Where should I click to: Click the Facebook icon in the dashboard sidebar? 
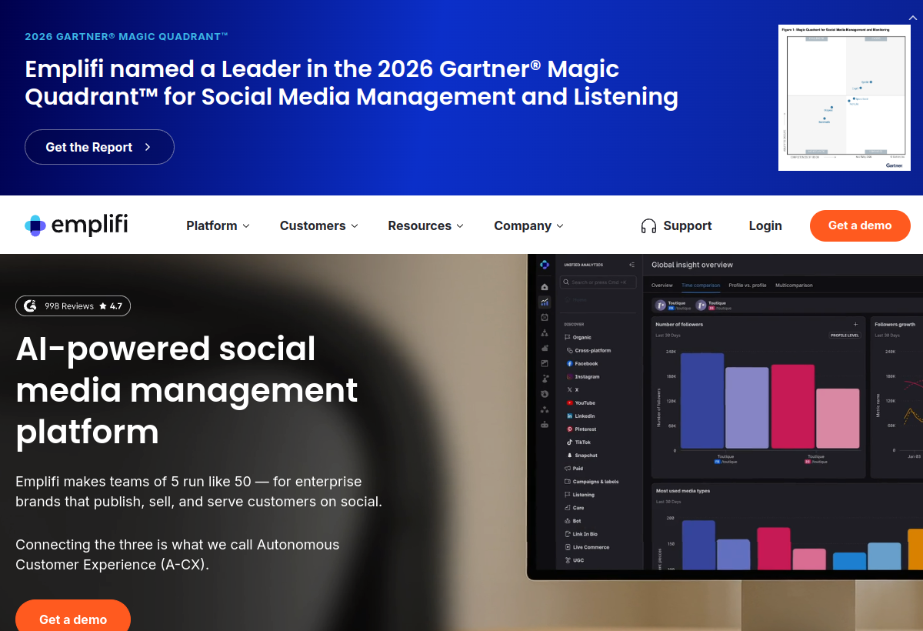(x=569, y=363)
